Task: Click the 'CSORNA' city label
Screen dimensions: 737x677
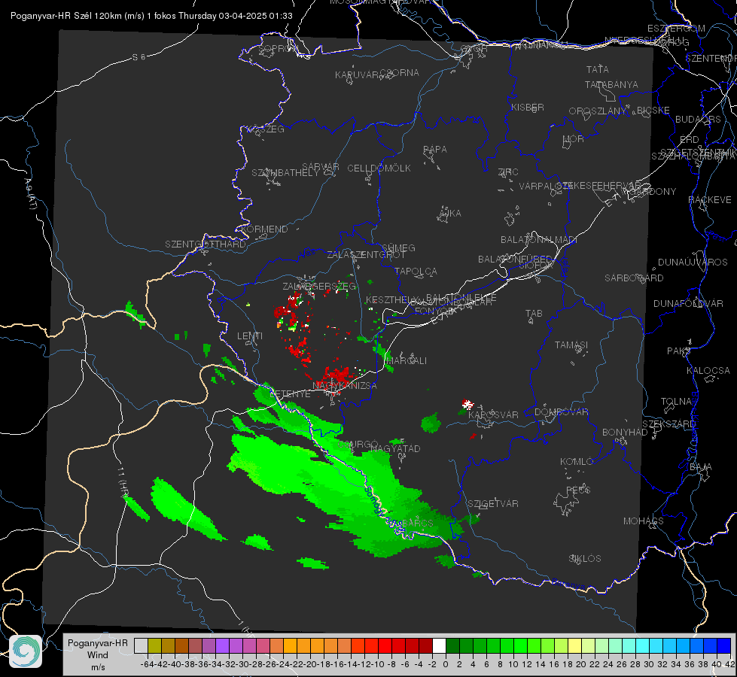Action: [400, 72]
